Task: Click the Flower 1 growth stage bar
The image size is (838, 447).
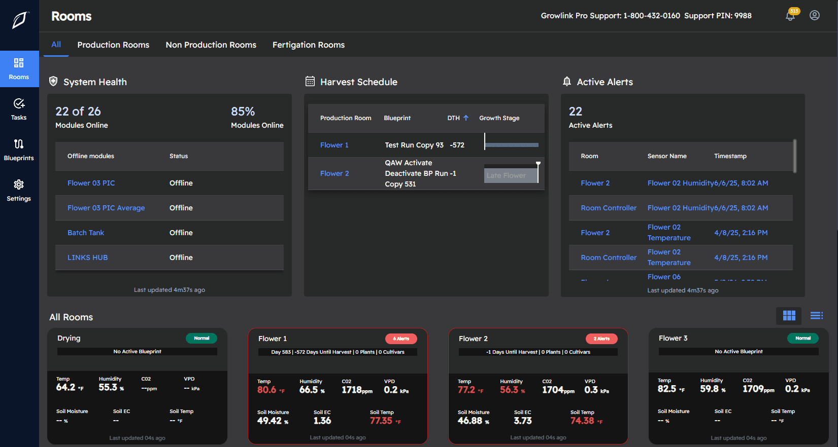Action: pyautogui.click(x=512, y=145)
